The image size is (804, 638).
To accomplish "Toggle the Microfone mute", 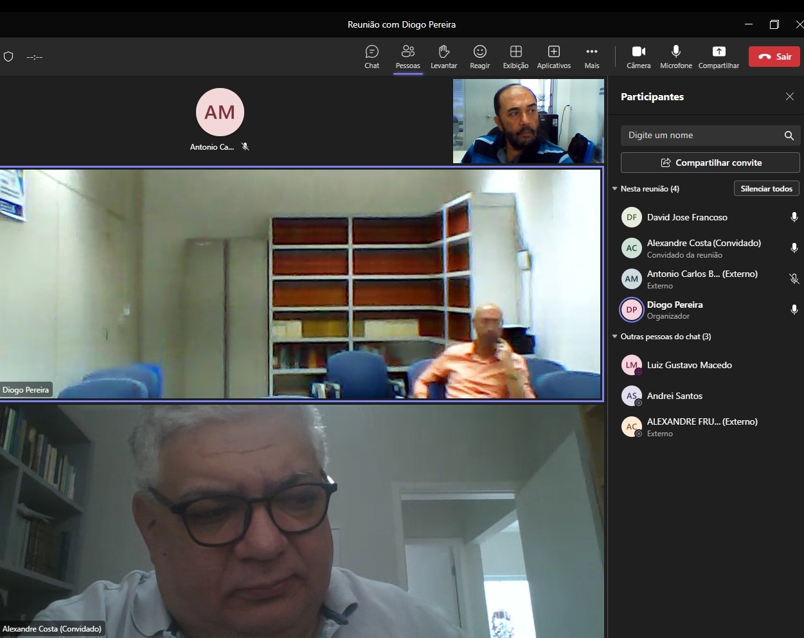I will pos(675,57).
